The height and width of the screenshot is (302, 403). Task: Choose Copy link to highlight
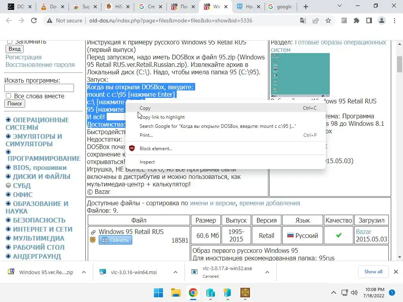click(226, 117)
